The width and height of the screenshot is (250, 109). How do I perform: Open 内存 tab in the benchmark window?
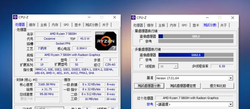(173, 25)
